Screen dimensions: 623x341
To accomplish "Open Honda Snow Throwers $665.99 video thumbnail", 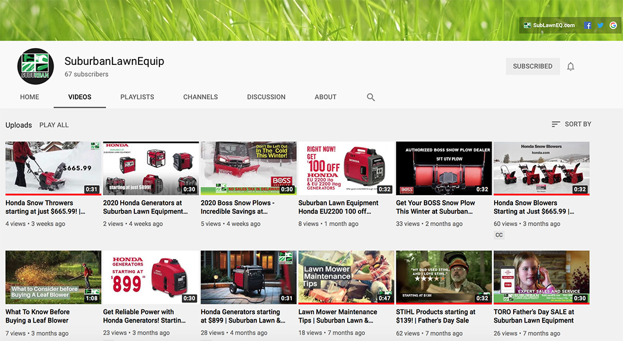I will pyautogui.click(x=54, y=168).
